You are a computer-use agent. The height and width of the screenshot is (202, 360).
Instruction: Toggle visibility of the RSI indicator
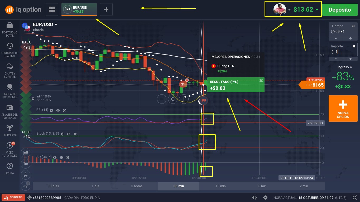[x=58, y=110]
